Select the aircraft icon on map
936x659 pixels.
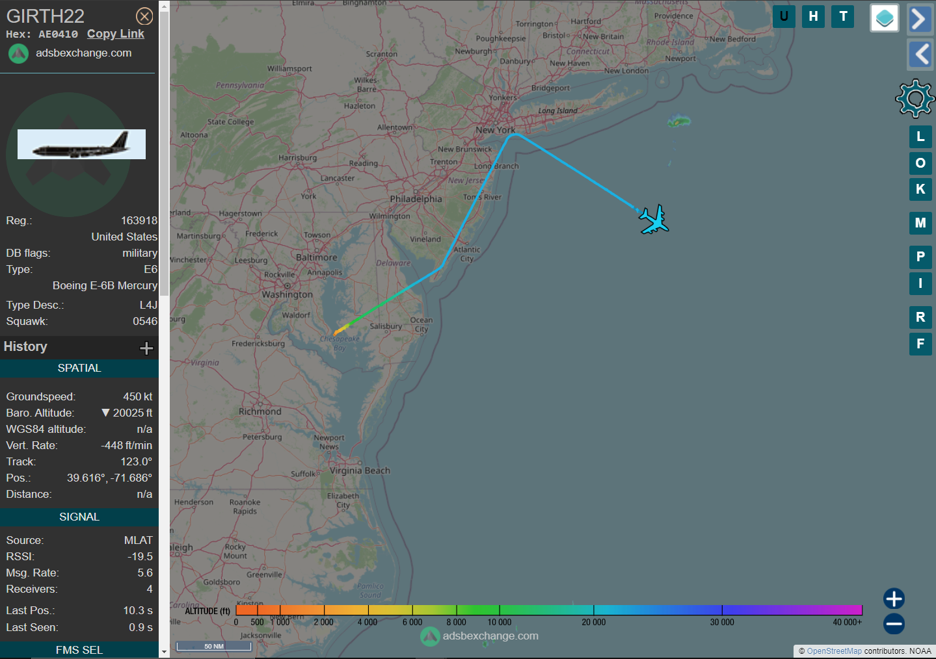pos(654,220)
